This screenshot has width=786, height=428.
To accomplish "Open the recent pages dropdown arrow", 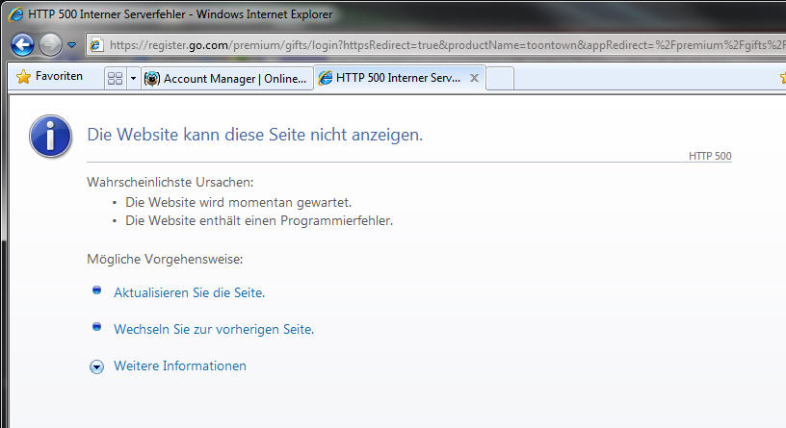I will point(72,45).
